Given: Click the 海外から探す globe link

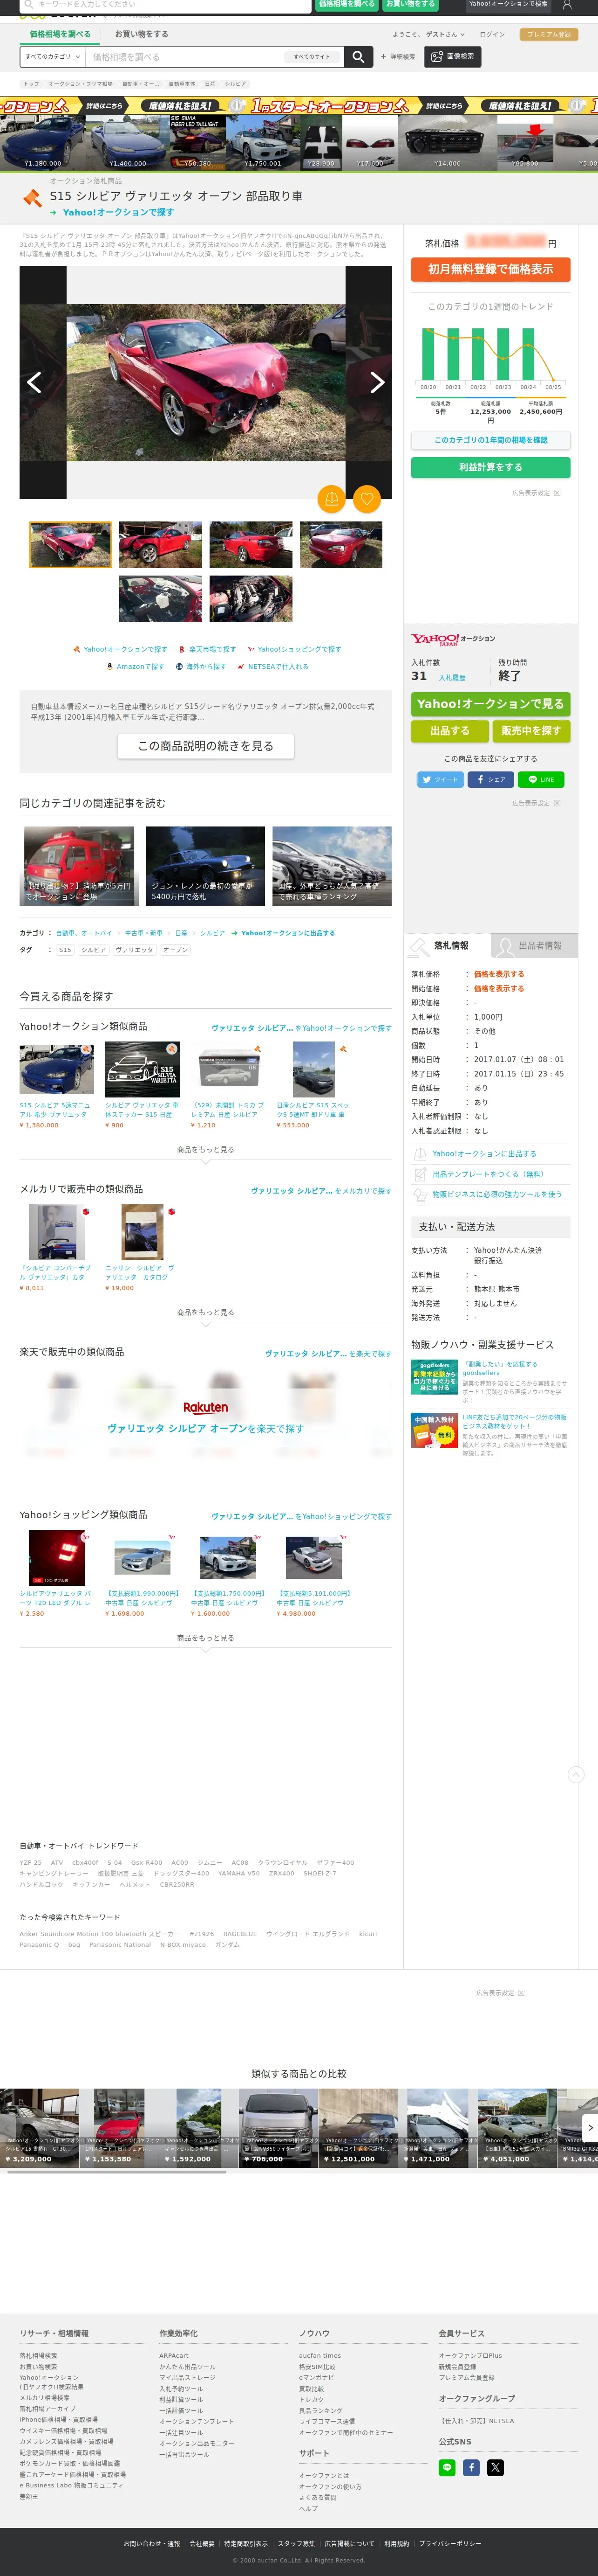Looking at the screenshot, I should pyautogui.click(x=201, y=666).
